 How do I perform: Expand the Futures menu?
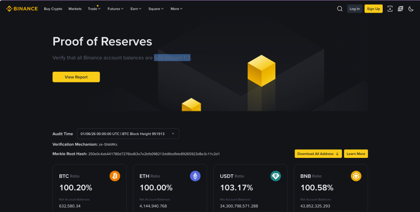pos(115,9)
